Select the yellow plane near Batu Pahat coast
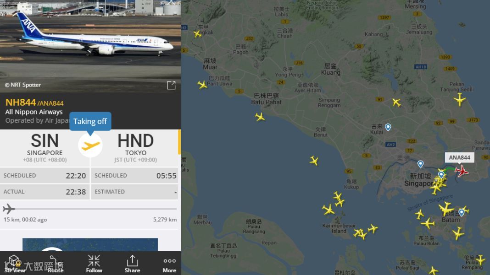Screen dimensions: 490x275 [x=260, y=117]
